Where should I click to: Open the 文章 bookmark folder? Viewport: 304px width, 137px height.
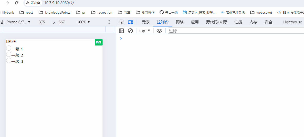click(124, 12)
